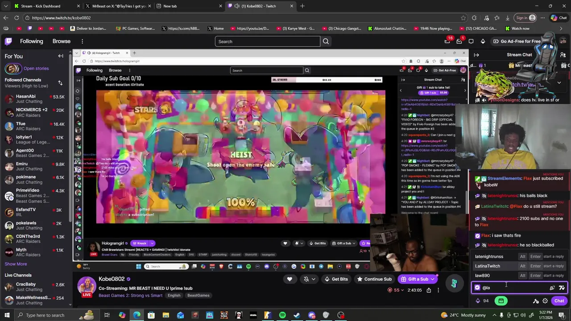Open Windows Start menu
Image resolution: width=571 pixels, height=321 pixels.
coord(7,315)
